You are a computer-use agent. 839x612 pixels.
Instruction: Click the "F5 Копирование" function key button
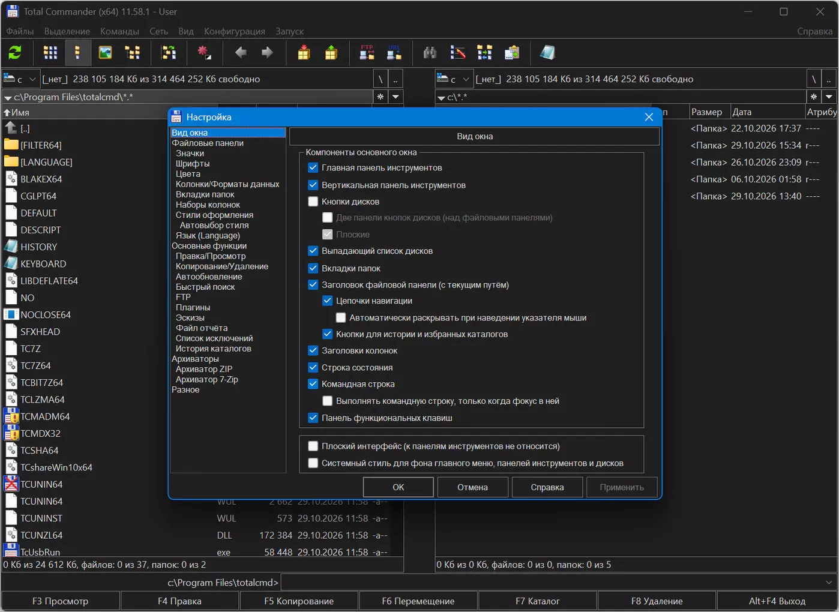(299, 601)
